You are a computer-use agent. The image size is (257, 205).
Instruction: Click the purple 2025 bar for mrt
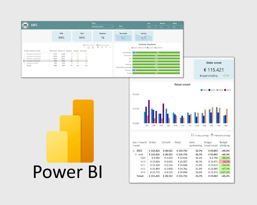(163, 113)
